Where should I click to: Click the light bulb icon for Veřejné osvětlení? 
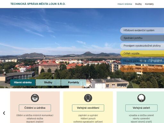point(88,98)
